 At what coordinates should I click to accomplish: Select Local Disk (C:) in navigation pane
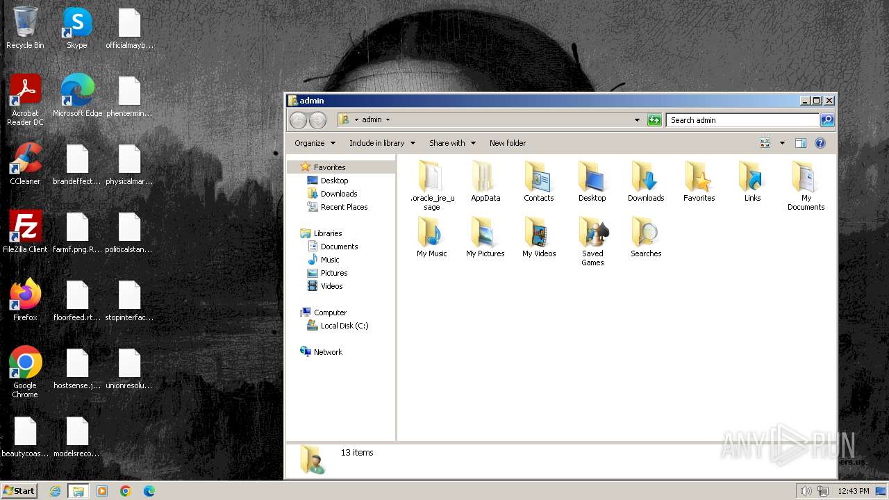point(344,326)
